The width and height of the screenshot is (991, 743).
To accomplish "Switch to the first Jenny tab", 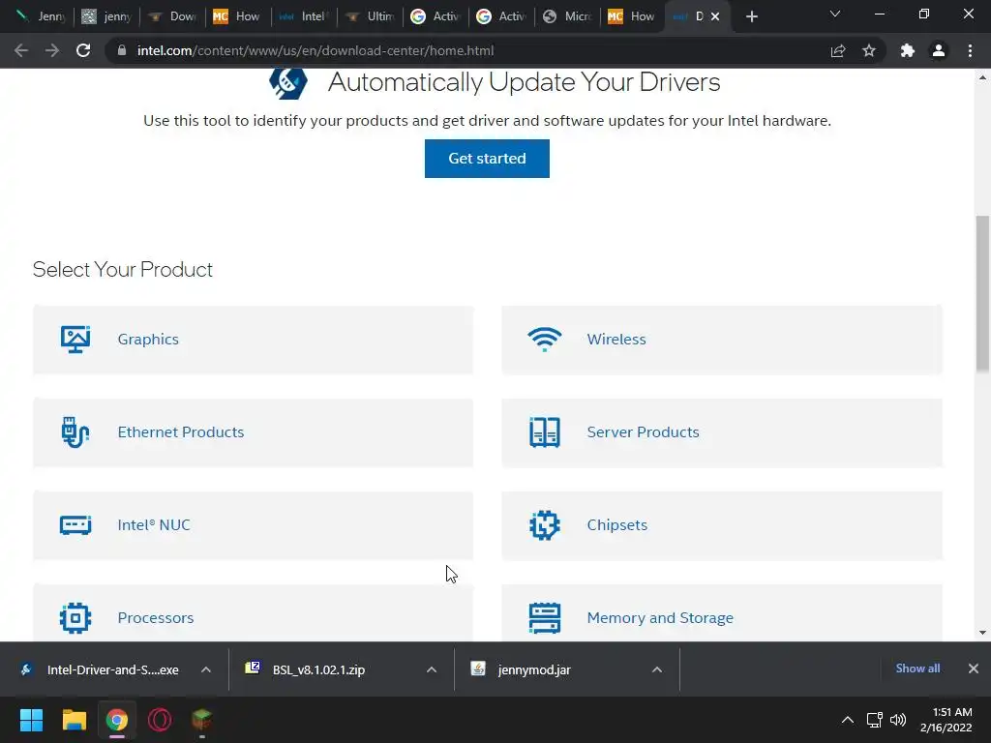I will point(41,16).
